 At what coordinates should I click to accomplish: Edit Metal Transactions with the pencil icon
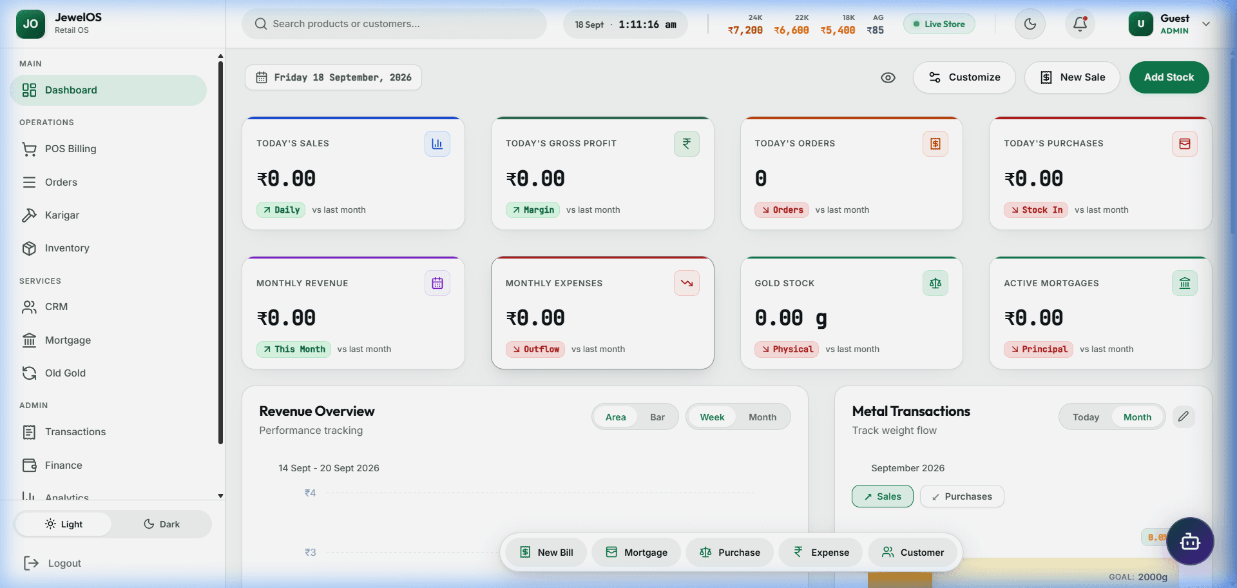coord(1184,416)
